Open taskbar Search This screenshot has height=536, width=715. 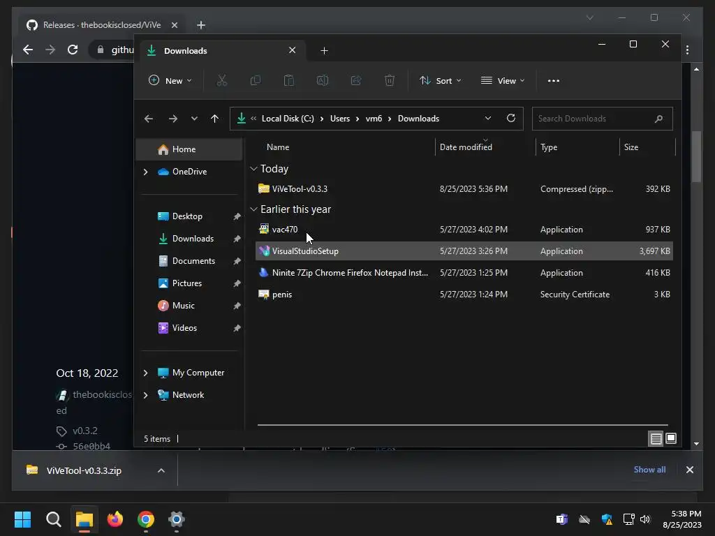(54, 519)
